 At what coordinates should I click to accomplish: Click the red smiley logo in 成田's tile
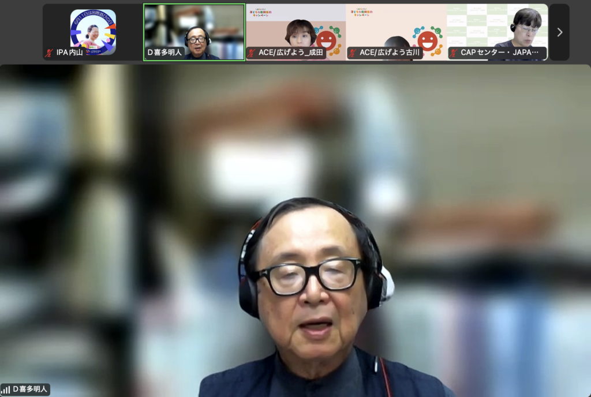coord(326,39)
